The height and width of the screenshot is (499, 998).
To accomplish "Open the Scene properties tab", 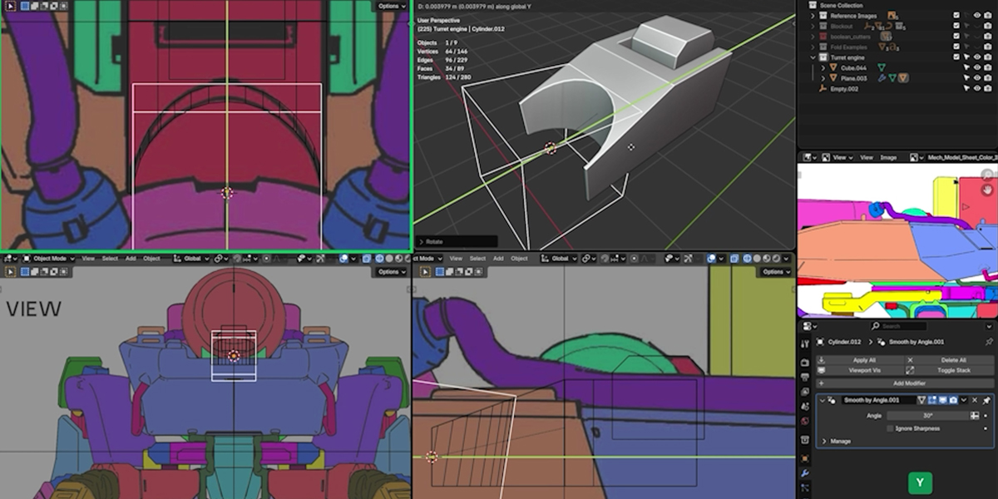I will [804, 407].
